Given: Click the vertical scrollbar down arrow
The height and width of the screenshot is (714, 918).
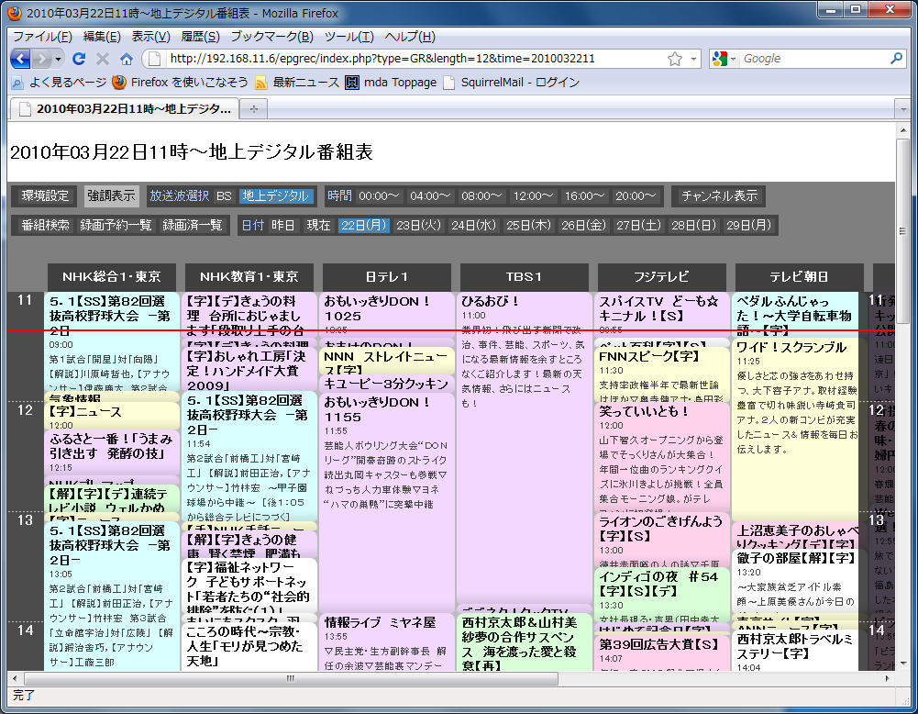Looking at the screenshot, I should [x=902, y=664].
